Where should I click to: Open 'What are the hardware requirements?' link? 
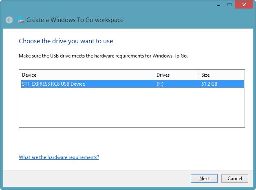coord(59,157)
